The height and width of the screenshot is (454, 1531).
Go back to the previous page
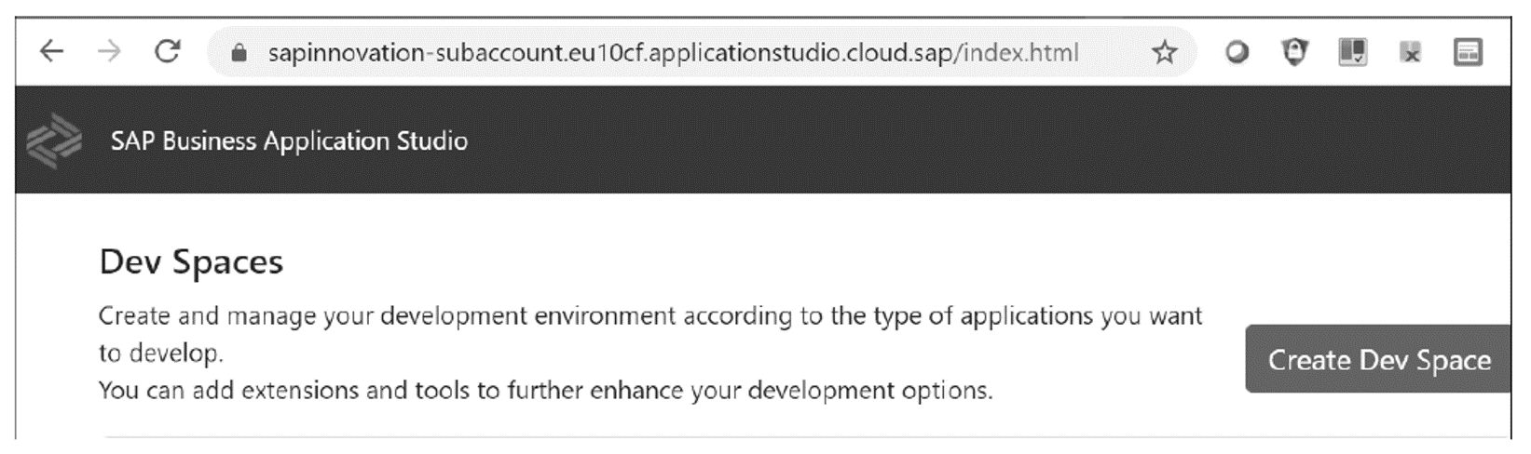pyautogui.click(x=51, y=51)
